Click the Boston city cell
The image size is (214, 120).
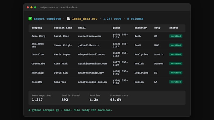click(159, 64)
